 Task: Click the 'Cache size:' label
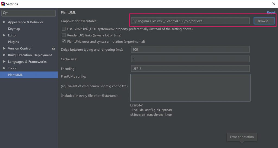tap(69, 59)
